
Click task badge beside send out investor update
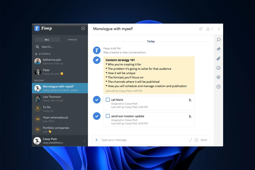pyautogui.click(x=97, y=116)
